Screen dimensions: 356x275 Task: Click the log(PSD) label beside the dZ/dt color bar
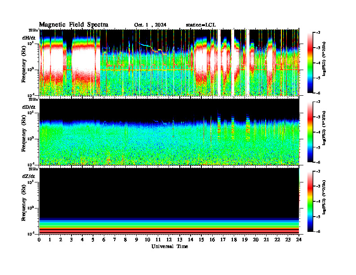click(324, 197)
